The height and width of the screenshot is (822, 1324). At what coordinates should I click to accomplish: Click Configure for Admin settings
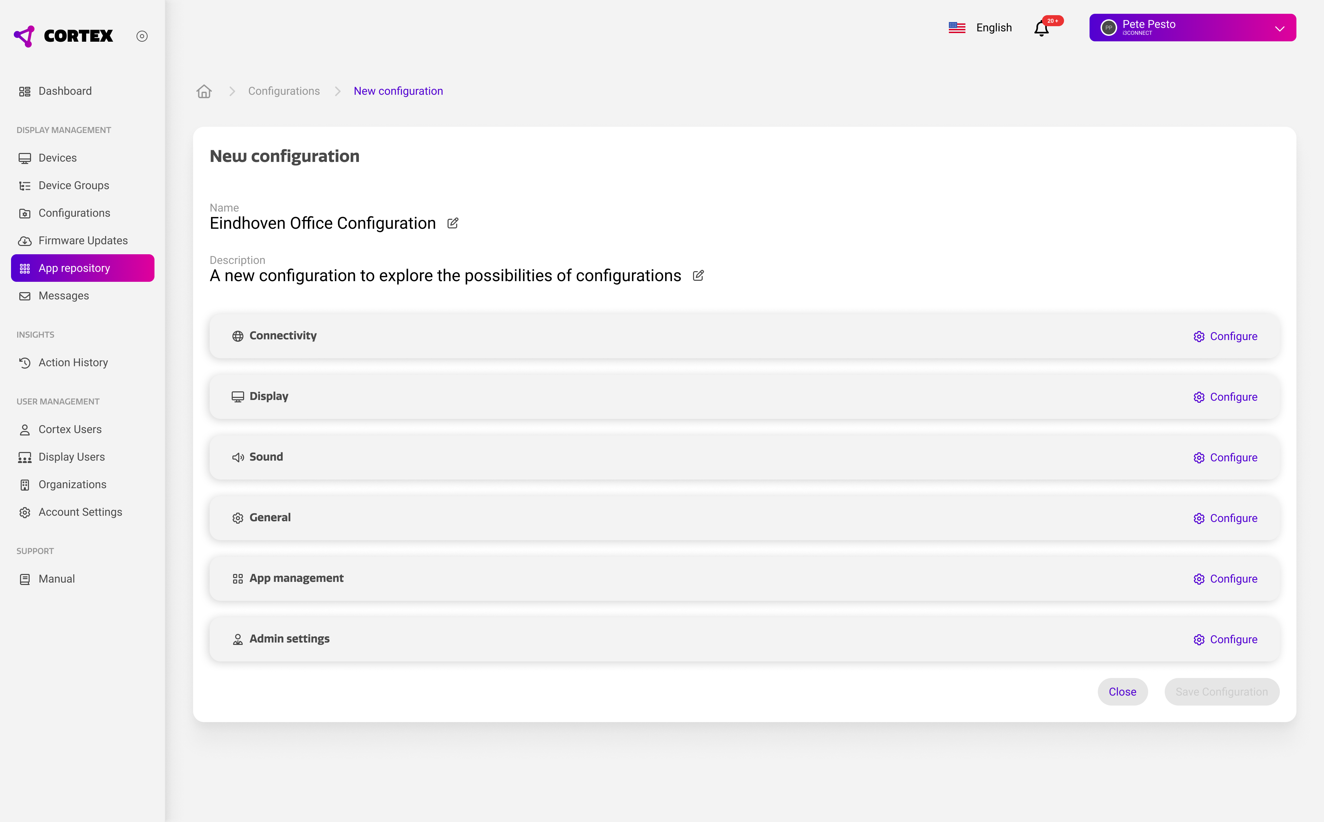coord(1225,639)
